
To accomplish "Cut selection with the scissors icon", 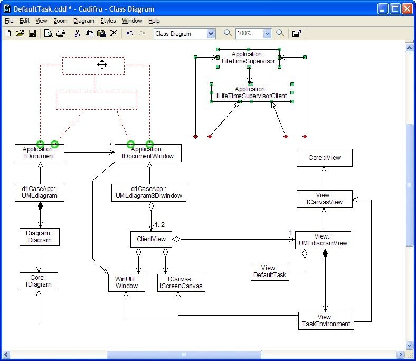I will [77, 33].
